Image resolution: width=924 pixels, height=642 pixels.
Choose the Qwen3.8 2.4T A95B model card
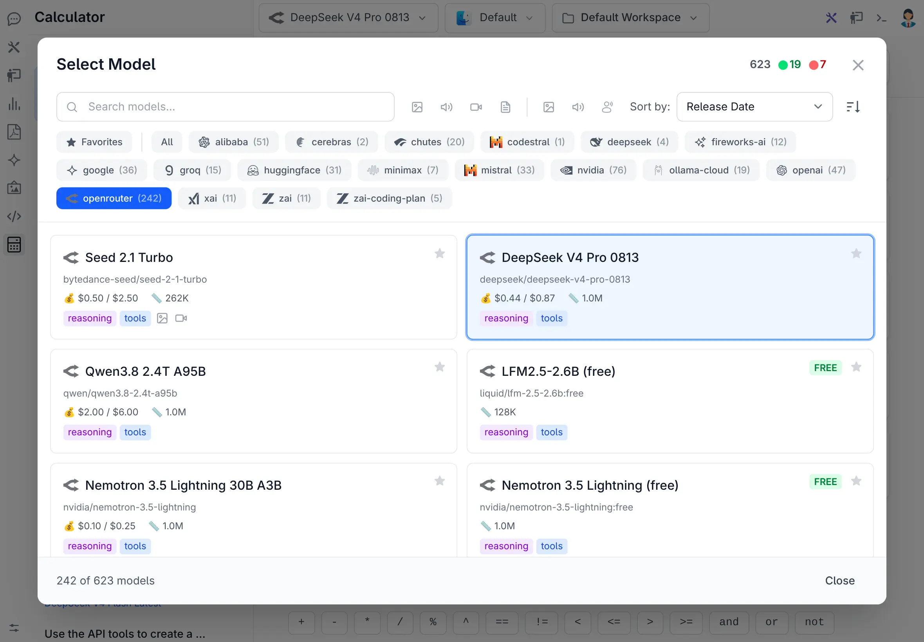coord(253,401)
